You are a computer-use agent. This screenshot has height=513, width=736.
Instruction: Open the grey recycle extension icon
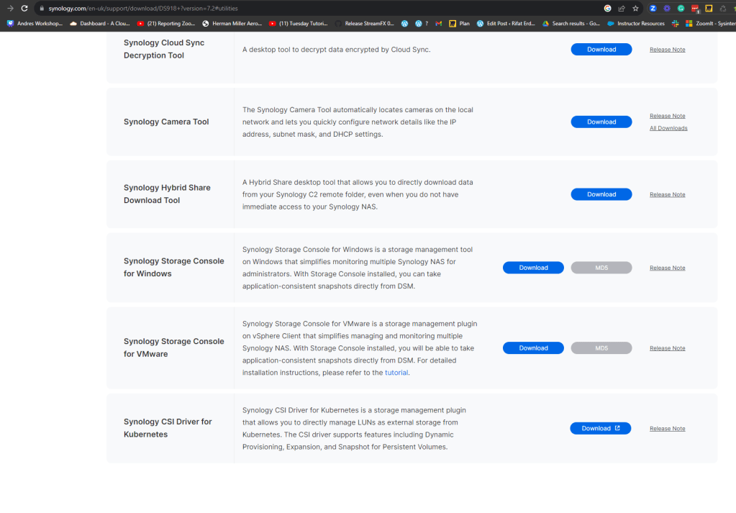(723, 9)
